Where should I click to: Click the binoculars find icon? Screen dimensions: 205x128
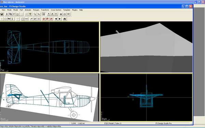pos(65,19)
